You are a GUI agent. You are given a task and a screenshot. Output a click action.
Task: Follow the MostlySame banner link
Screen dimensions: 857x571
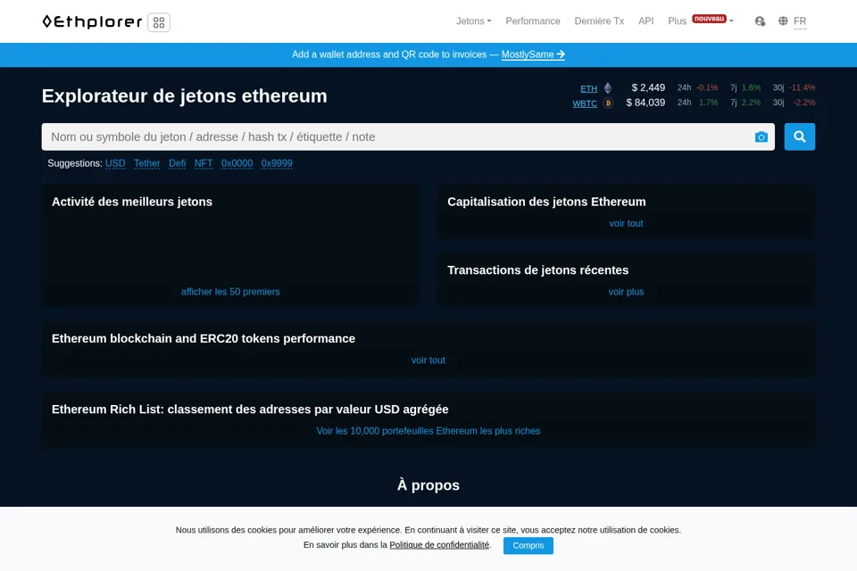(533, 54)
